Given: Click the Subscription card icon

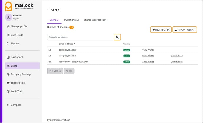Looking at the screenshot, I should pos(8,83).
